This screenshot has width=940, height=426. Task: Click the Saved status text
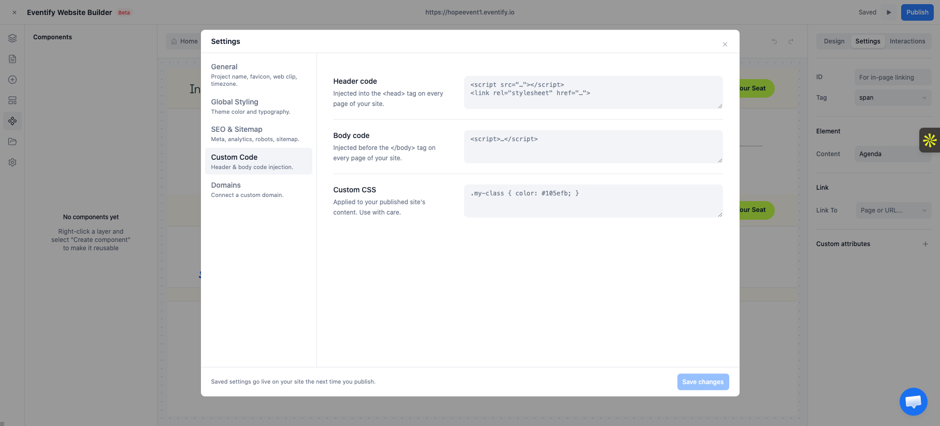[867, 12]
